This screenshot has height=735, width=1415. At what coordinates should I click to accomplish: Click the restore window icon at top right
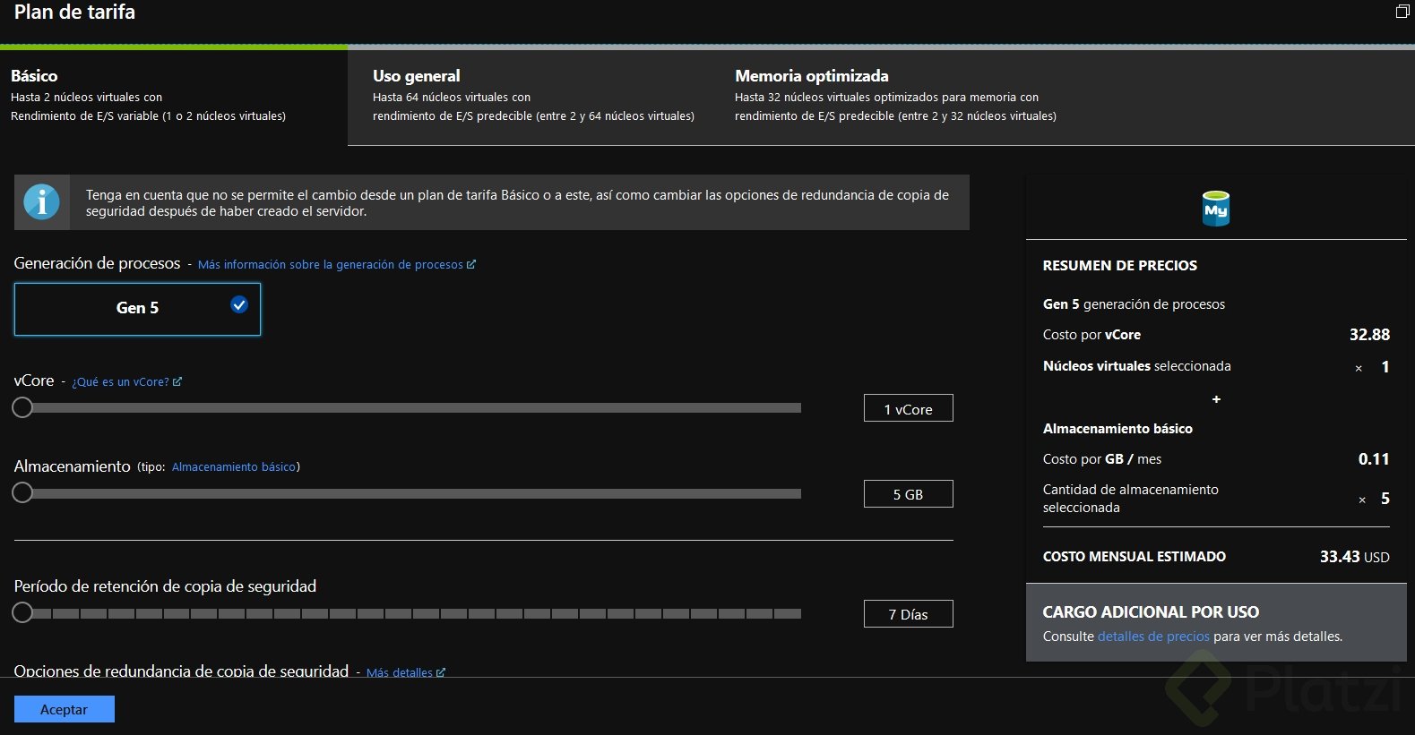coord(1402,12)
